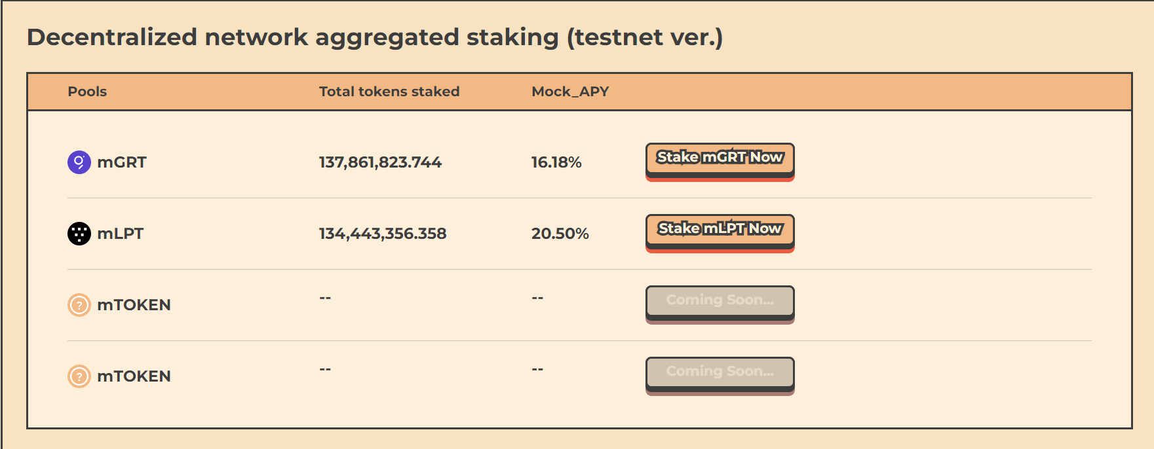Click the Pools column header
The image size is (1154, 449).
[x=87, y=92]
